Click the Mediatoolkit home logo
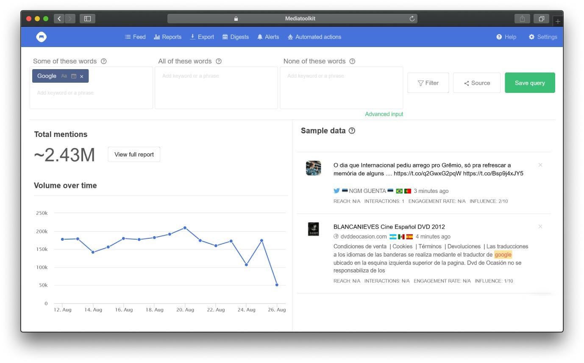This screenshot has height=363, width=584. point(41,37)
